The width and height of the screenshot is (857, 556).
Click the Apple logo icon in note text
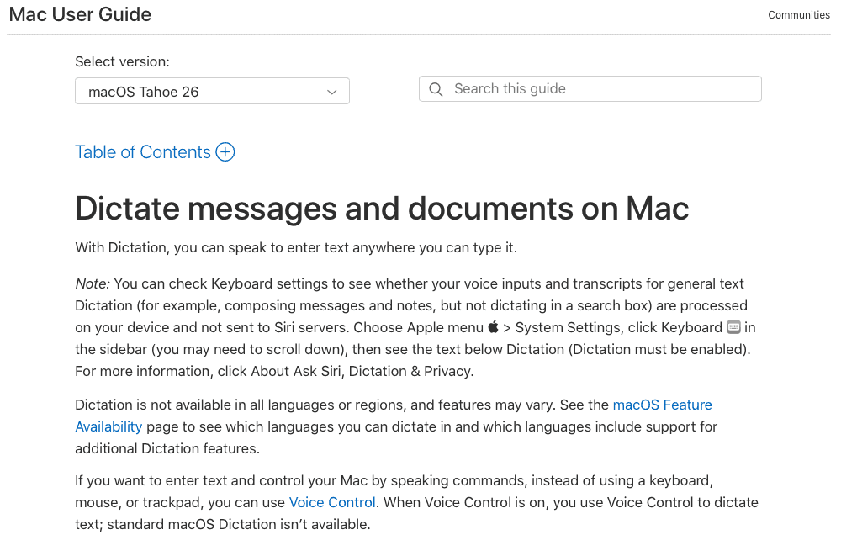coord(493,327)
